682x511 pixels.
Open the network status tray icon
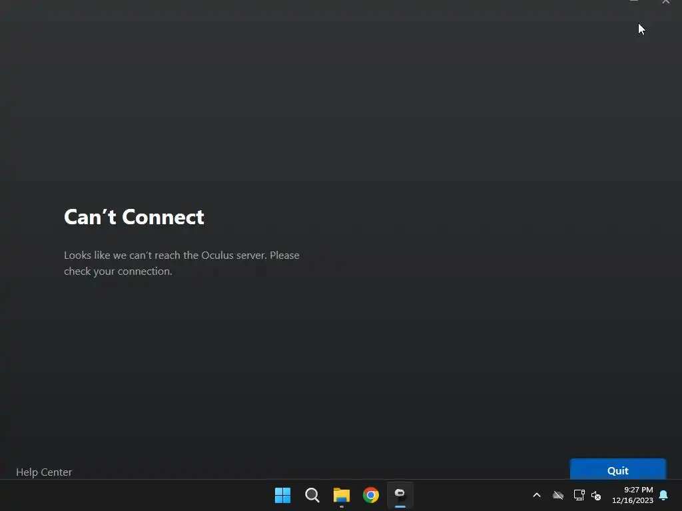tap(579, 495)
